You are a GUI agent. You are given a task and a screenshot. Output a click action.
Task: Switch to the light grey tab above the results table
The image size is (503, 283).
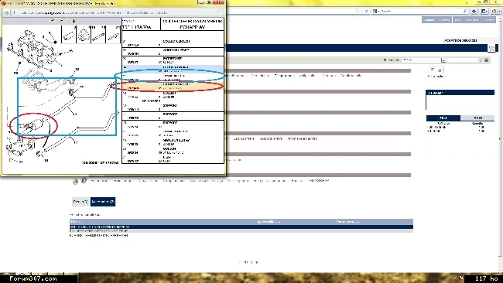(80, 202)
